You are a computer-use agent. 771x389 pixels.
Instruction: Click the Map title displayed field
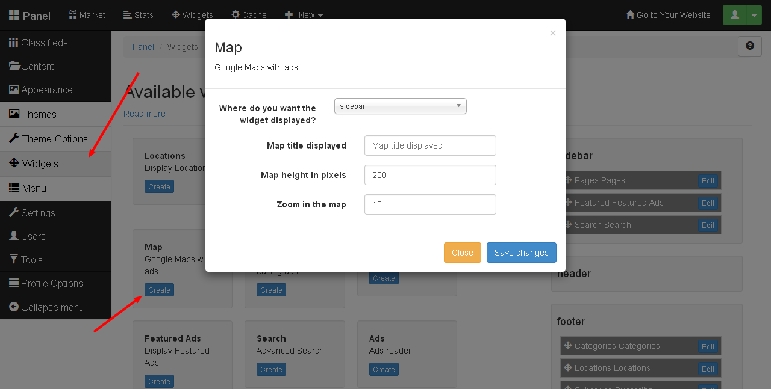point(430,145)
